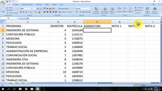162x91 pixels.
Task: Toggle bottom vertical alignment
Action: pos(50,9)
